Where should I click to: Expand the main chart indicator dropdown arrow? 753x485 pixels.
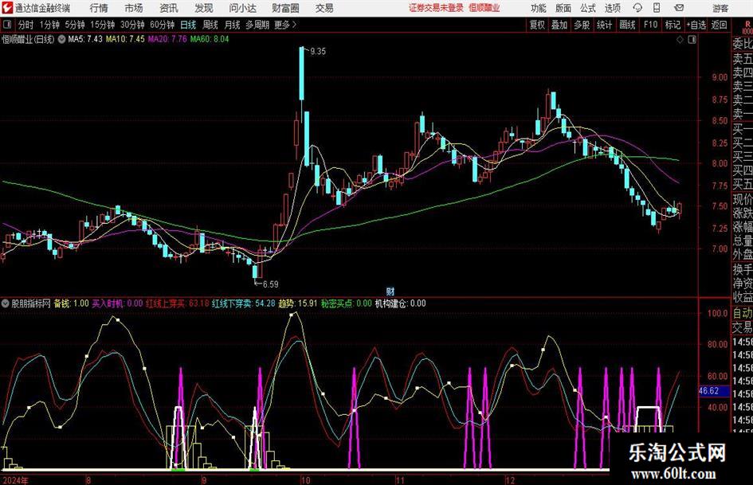(x=61, y=39)
